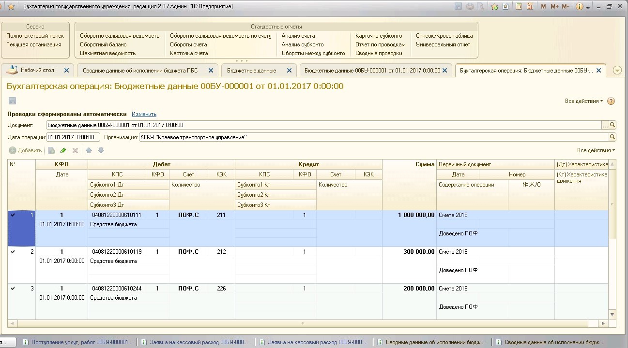Viewport: 628px width, 348px height.
Task: Click the Дата операции input field
Action: click(x=73, y=137)
